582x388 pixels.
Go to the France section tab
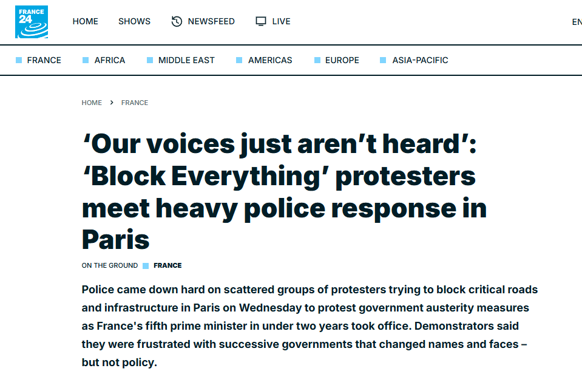(44, 60)
